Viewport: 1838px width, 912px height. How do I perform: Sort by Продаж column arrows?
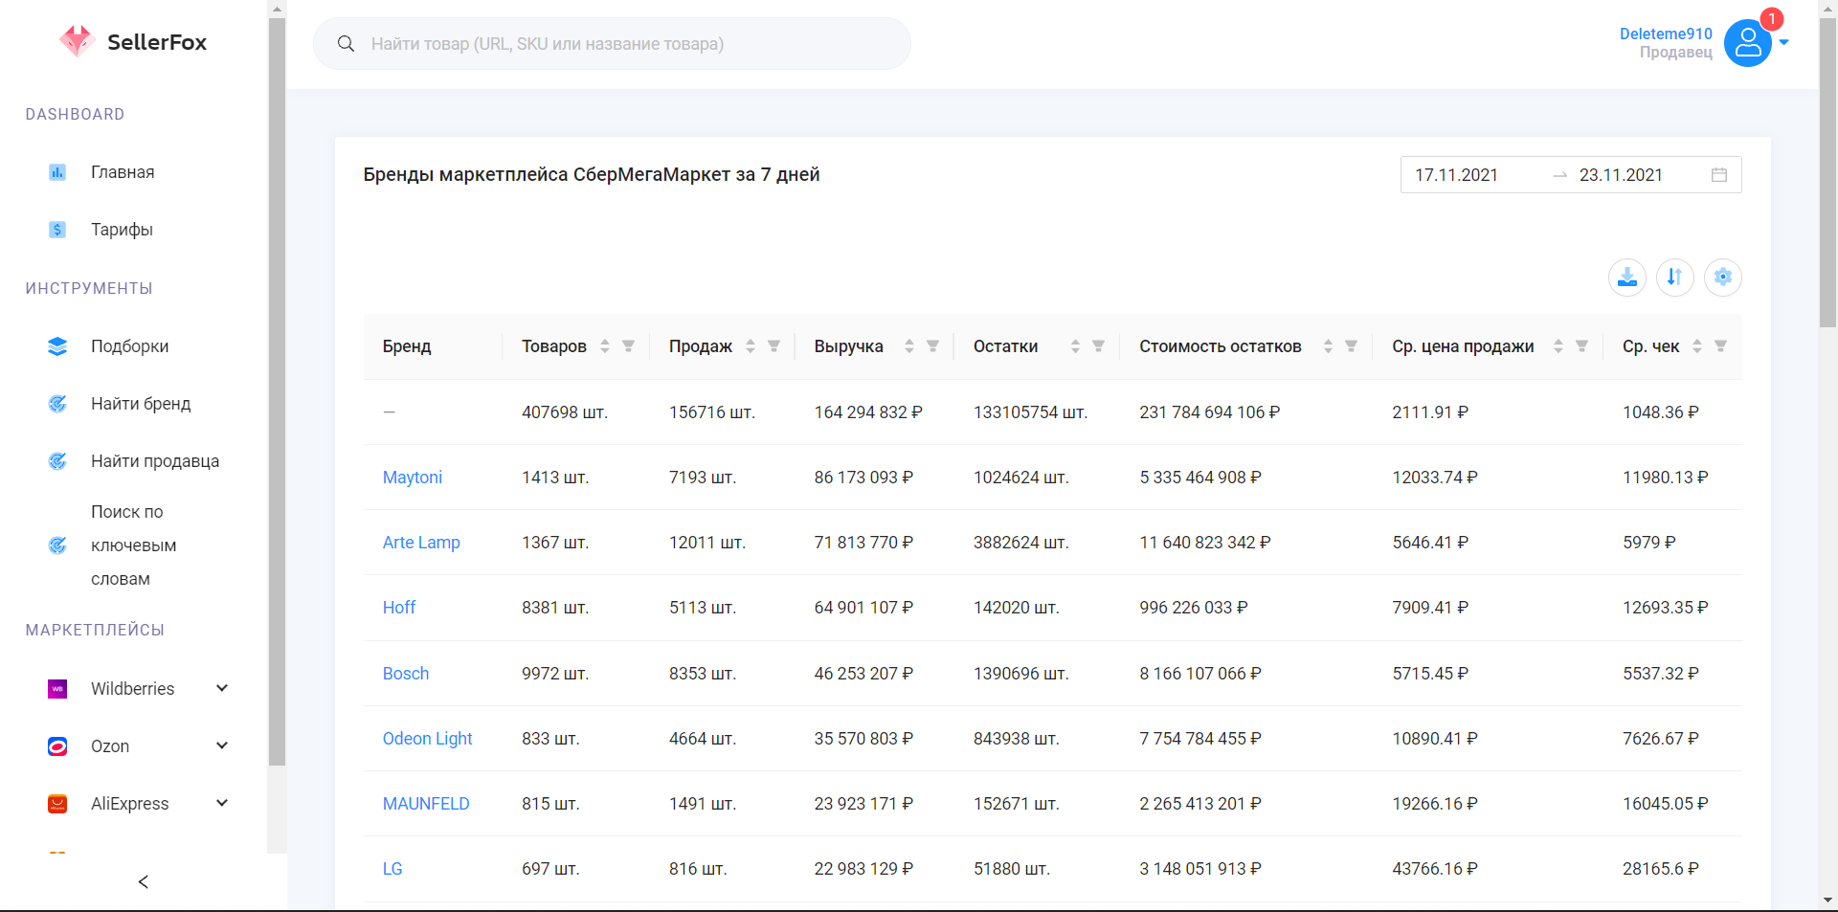pos(751,346)
